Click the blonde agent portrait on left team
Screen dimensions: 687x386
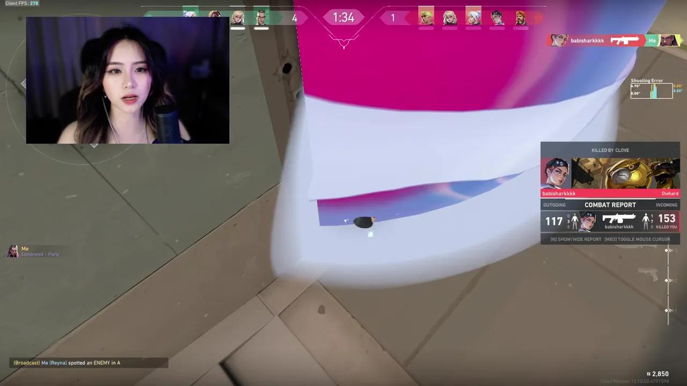237,18
